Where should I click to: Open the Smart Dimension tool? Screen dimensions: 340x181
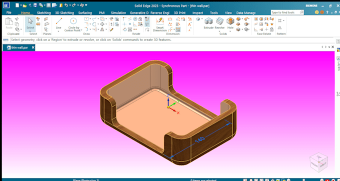(x=160, y=24)
